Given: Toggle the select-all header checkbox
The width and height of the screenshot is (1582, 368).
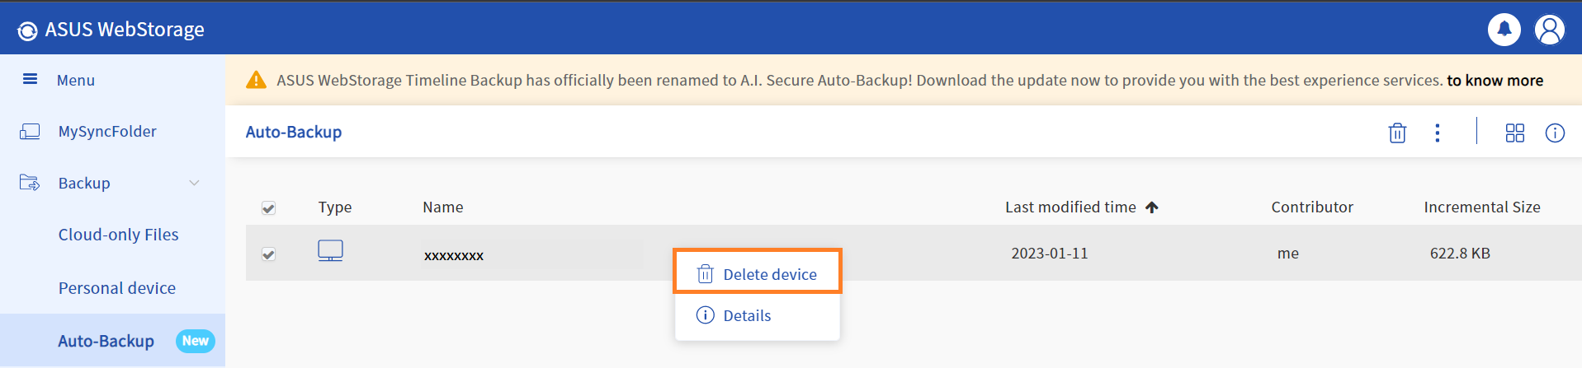Looking at the screenshot, I should 268,207.
